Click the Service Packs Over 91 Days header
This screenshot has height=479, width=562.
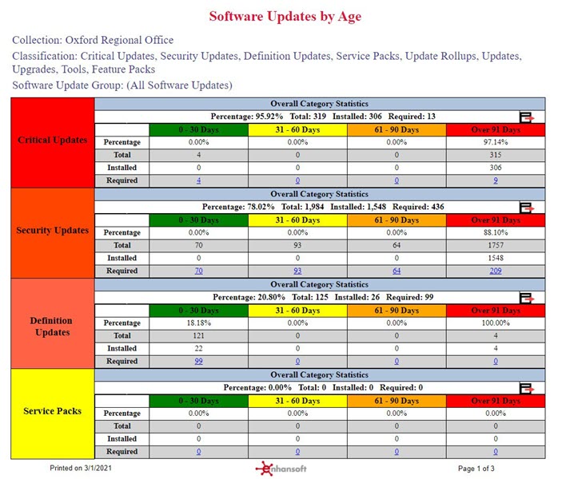pyautogui.click(x=496, y=401)
